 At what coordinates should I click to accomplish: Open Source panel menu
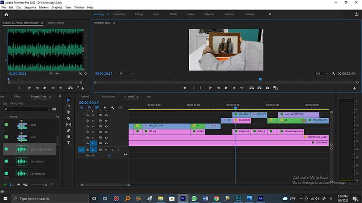(x=42, y=23)
